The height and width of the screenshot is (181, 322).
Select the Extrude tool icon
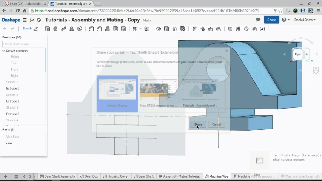pos(48,29)
